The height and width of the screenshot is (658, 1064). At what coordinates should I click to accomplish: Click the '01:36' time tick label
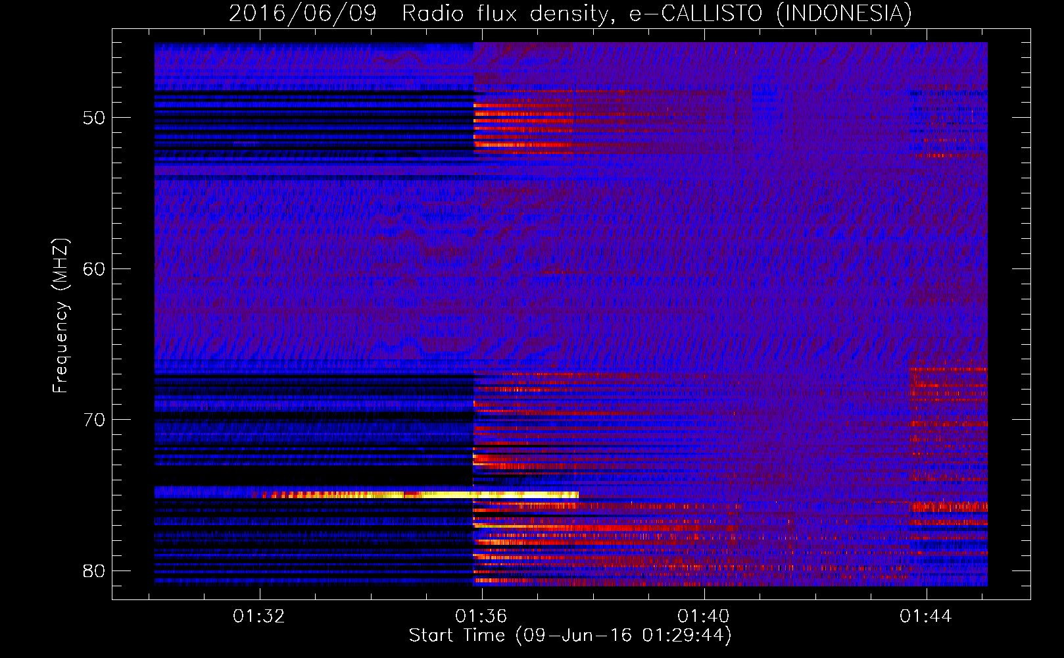click(481, 617)
